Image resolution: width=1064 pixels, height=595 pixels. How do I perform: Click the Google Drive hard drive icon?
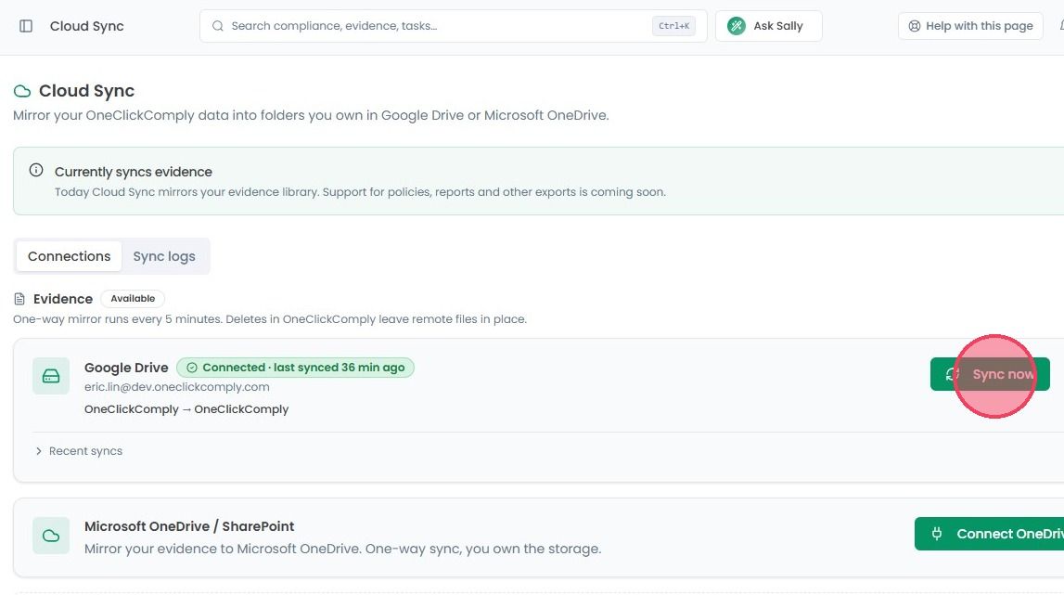[x=51, y=376]
